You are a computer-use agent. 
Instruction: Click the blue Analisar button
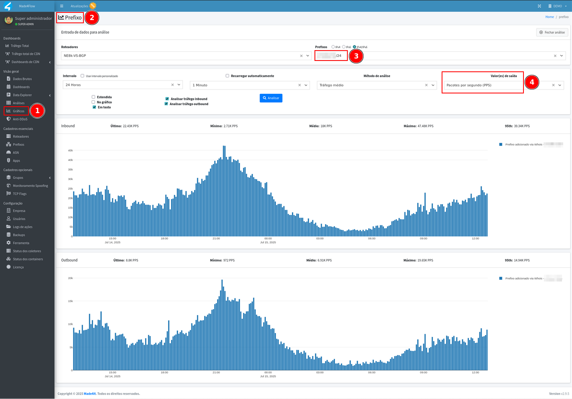(x=271, y=98)
